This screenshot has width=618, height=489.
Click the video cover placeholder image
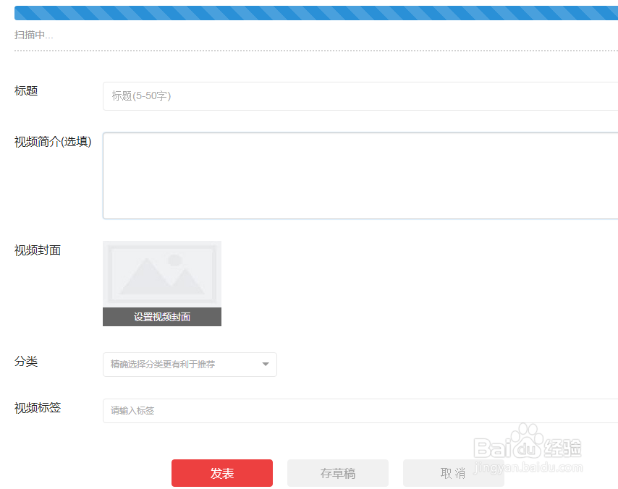coord(162,274)
